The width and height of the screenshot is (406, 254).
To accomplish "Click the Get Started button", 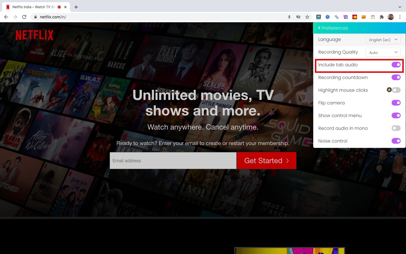I will coord(266,161).
